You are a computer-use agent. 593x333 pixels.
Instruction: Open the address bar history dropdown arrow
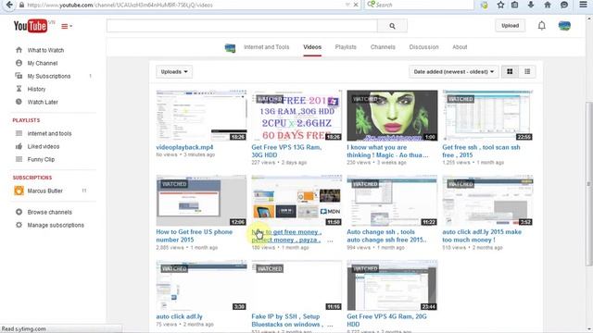pyautogui.click(x=347, y=5)
